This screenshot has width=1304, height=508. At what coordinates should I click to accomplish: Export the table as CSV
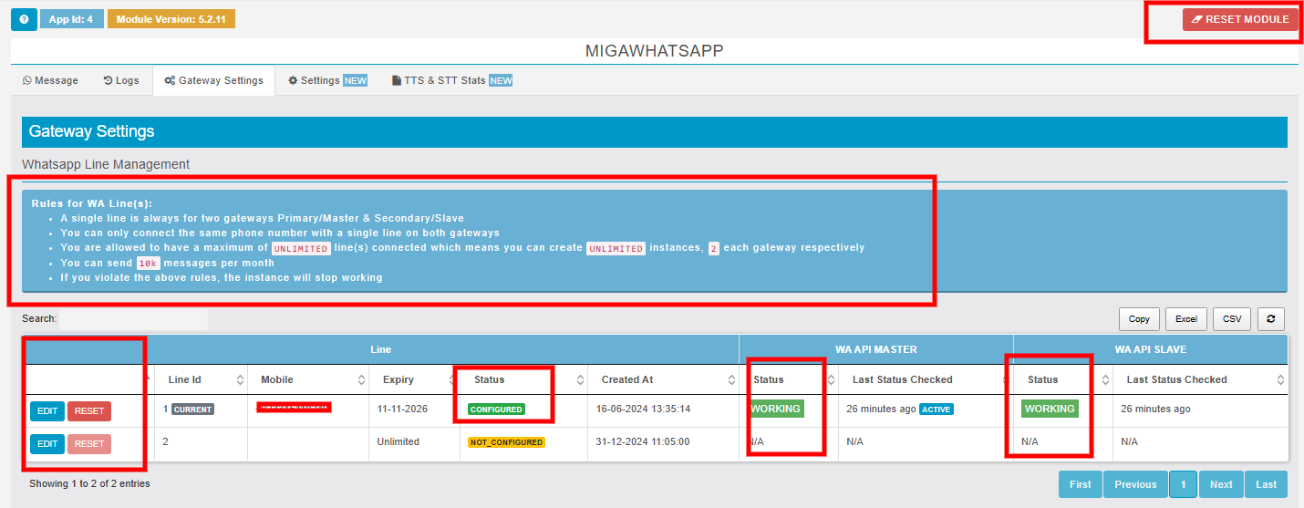[1232, 319]
